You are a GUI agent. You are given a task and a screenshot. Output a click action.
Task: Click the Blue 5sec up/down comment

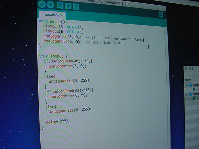pyautogui.click(x=114, y=38)
